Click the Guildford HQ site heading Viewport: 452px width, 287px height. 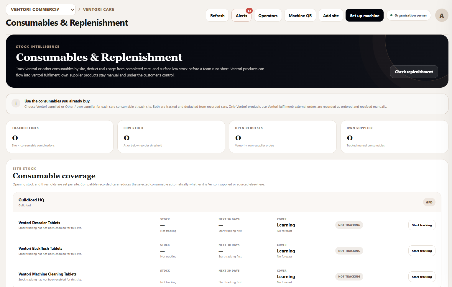coord(31,200)
